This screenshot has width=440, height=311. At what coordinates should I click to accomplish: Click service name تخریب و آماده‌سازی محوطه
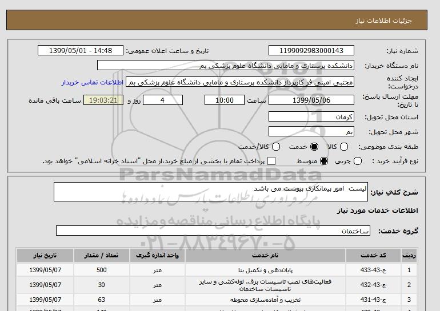click(265, 300)
